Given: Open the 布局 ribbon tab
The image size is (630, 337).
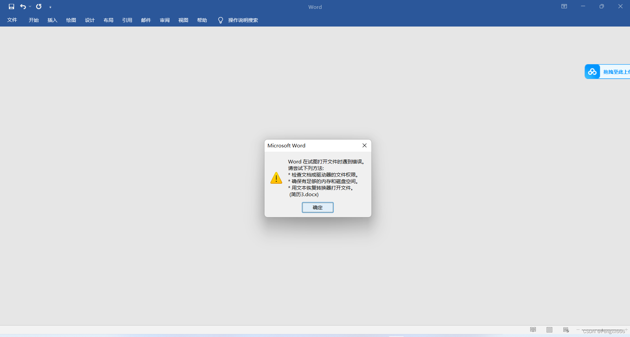Looking at the screenshot, I should (109, 20).
